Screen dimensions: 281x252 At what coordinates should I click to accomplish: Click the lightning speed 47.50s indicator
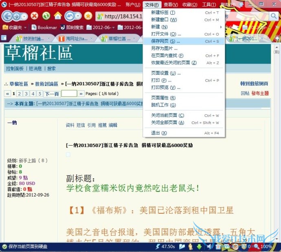[x=165, y=247]
